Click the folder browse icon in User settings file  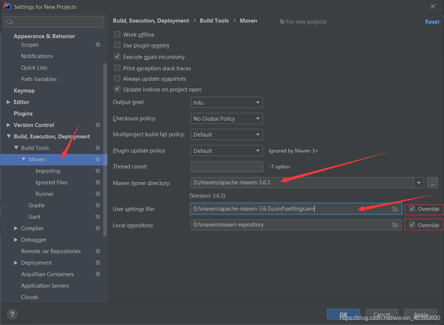(395, 209)
